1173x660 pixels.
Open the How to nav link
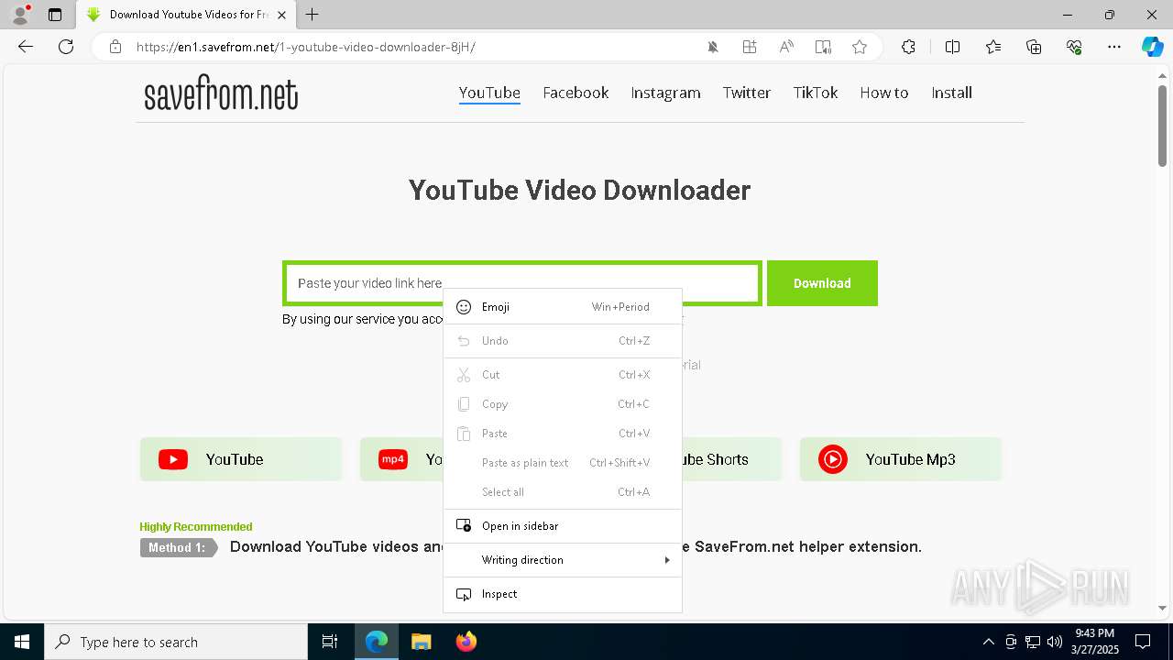pos(884,93)
